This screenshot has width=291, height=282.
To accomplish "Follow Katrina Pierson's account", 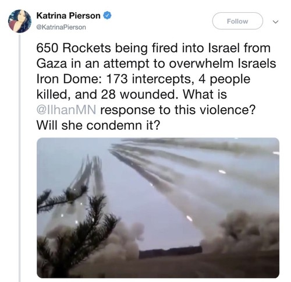I will coord(237,21).
